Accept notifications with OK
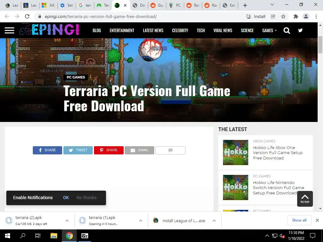 click(x=66, y=198)
